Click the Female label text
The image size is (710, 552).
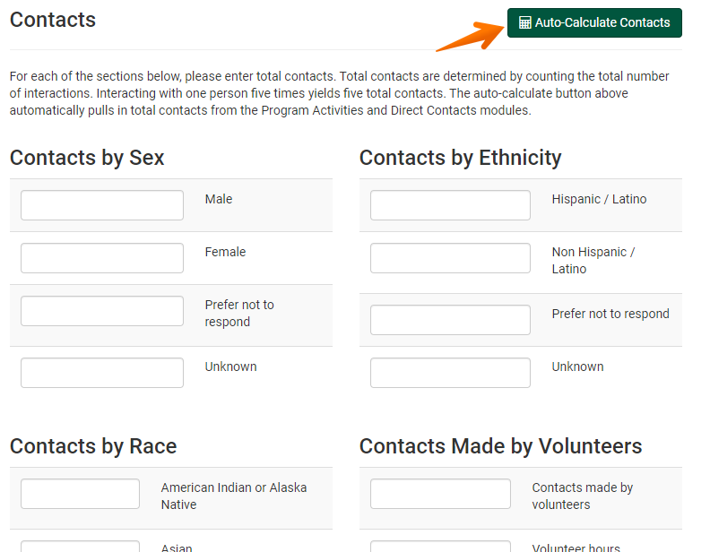(225, 252)
